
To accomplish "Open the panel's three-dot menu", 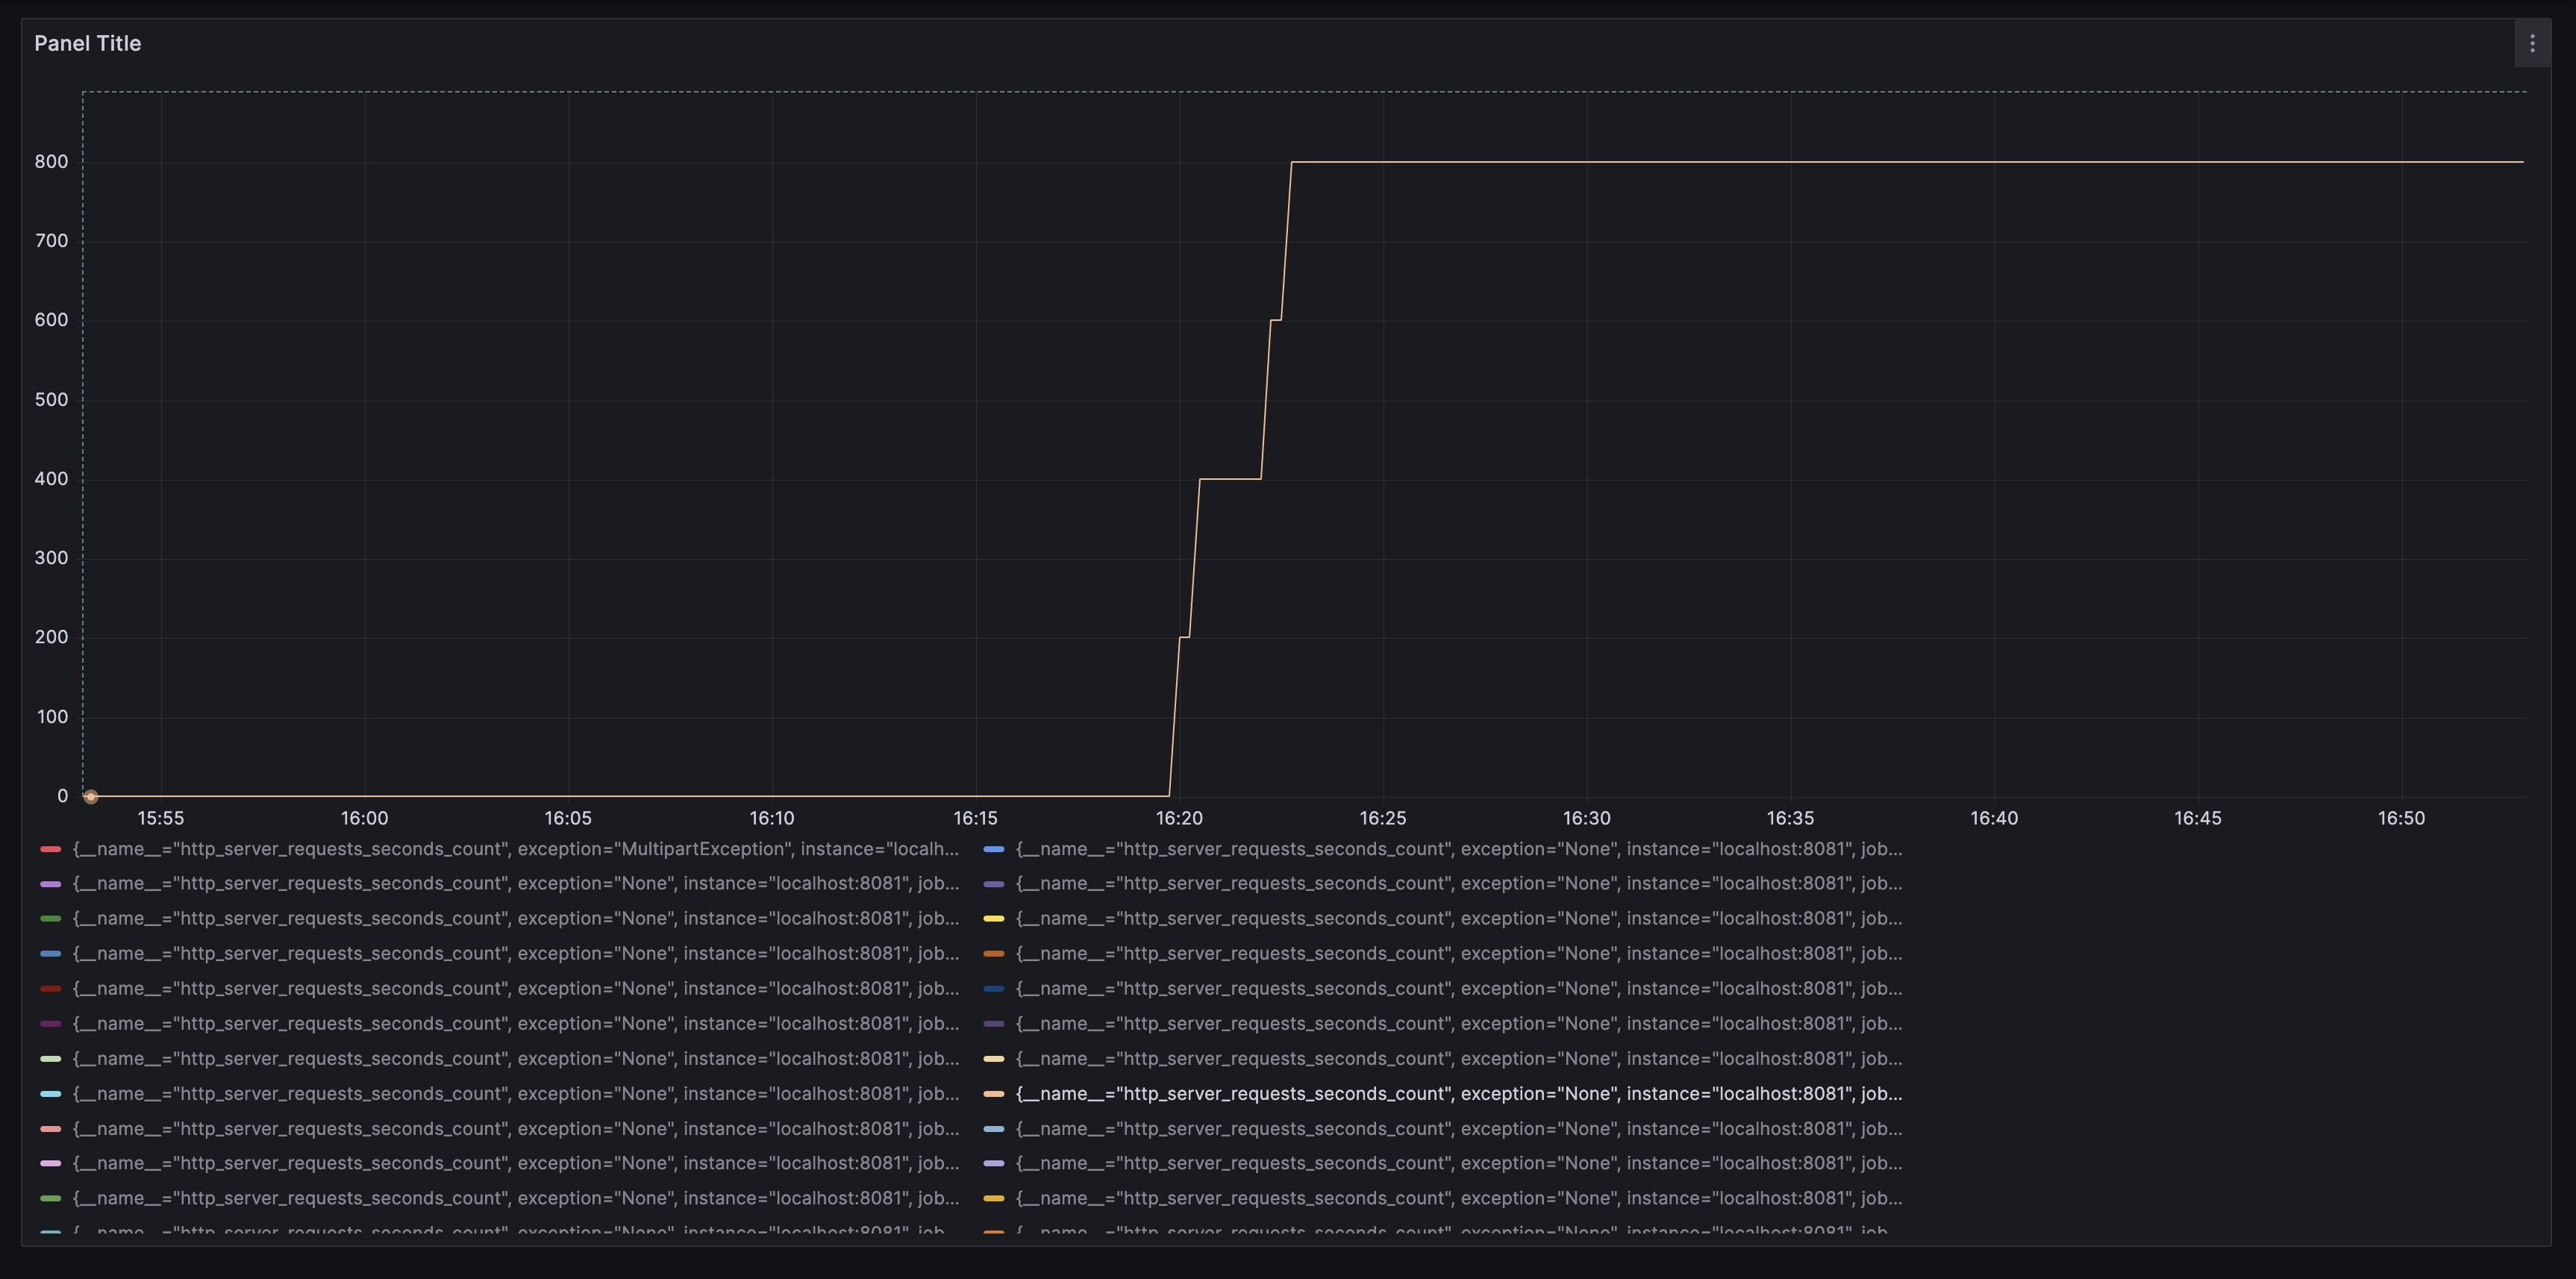I will click(x=2532, y=43).
